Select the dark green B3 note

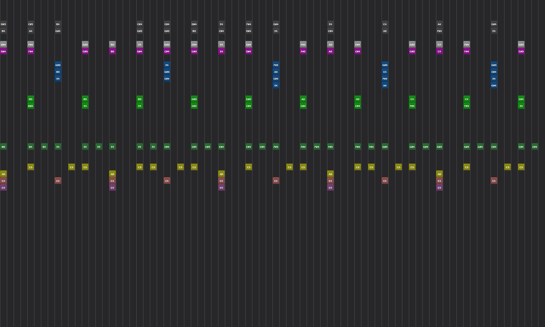tap(3, 147)
